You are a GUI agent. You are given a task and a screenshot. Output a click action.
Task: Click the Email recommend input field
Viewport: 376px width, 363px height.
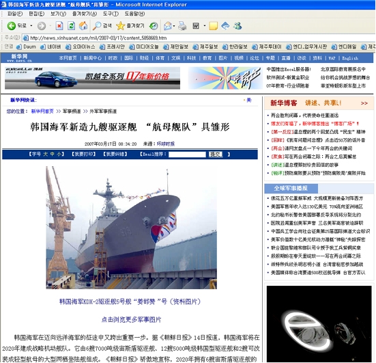pos(187,154)
